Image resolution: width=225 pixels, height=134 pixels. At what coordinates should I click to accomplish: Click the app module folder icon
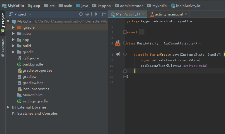click(19, 40)
